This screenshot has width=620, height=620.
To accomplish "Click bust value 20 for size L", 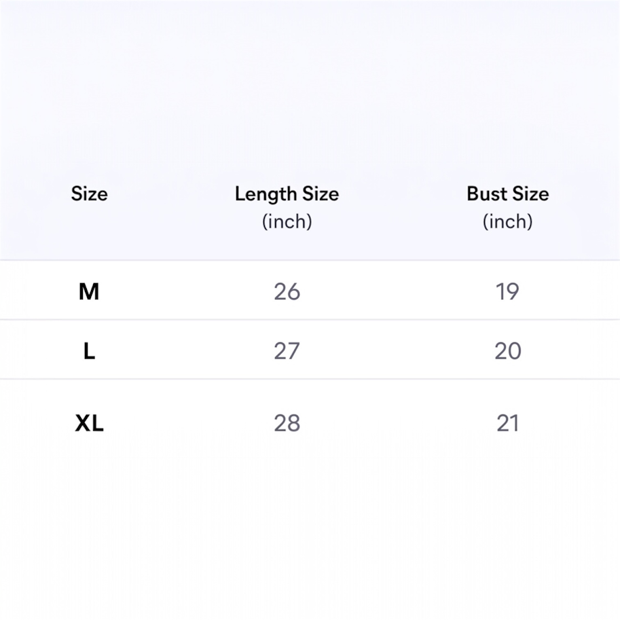I will point(507,351).
